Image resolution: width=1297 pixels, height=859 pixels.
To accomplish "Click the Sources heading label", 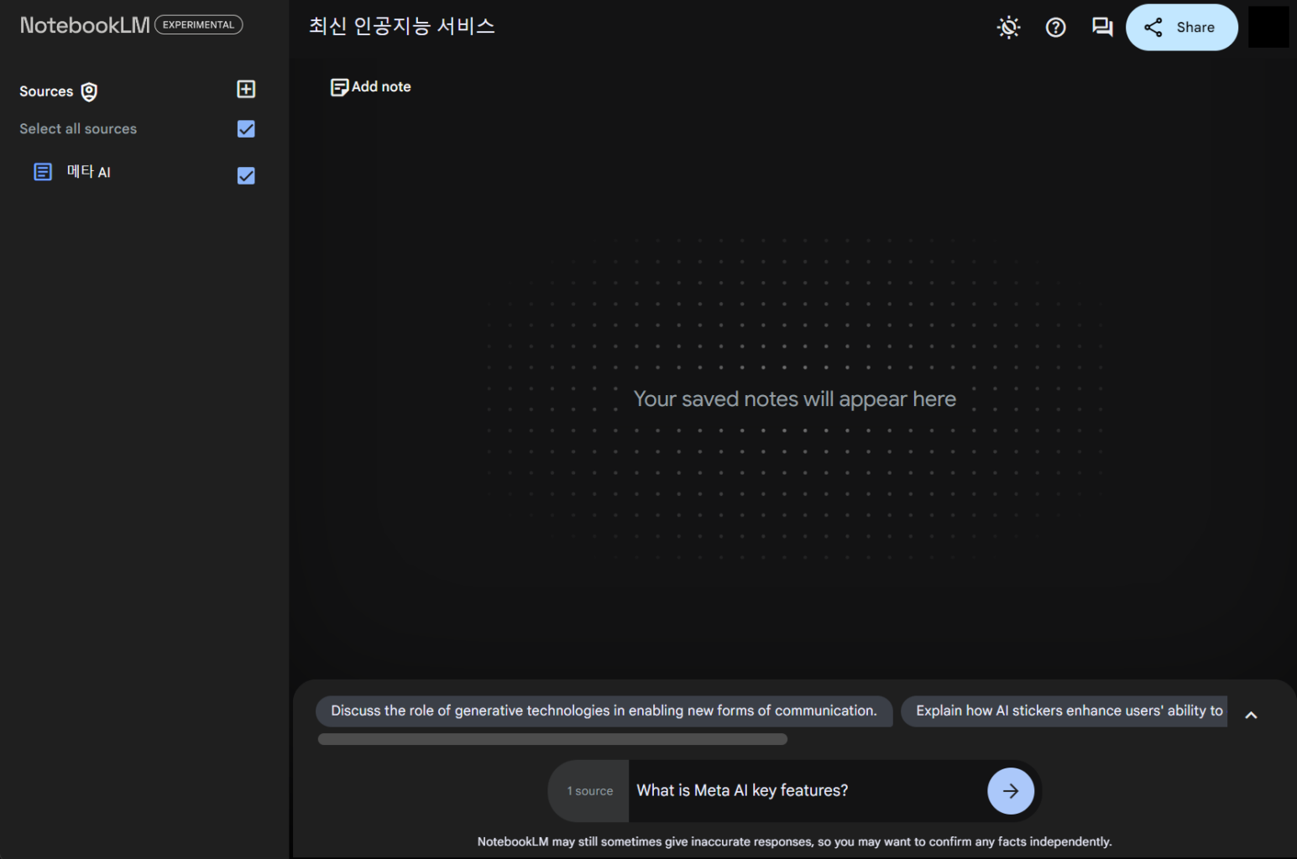I will (x=46, y=91).
